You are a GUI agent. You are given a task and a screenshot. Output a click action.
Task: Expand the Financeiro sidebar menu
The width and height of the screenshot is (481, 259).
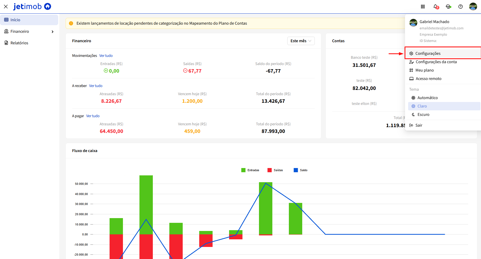pyautogui.click(x=29, y=31)
